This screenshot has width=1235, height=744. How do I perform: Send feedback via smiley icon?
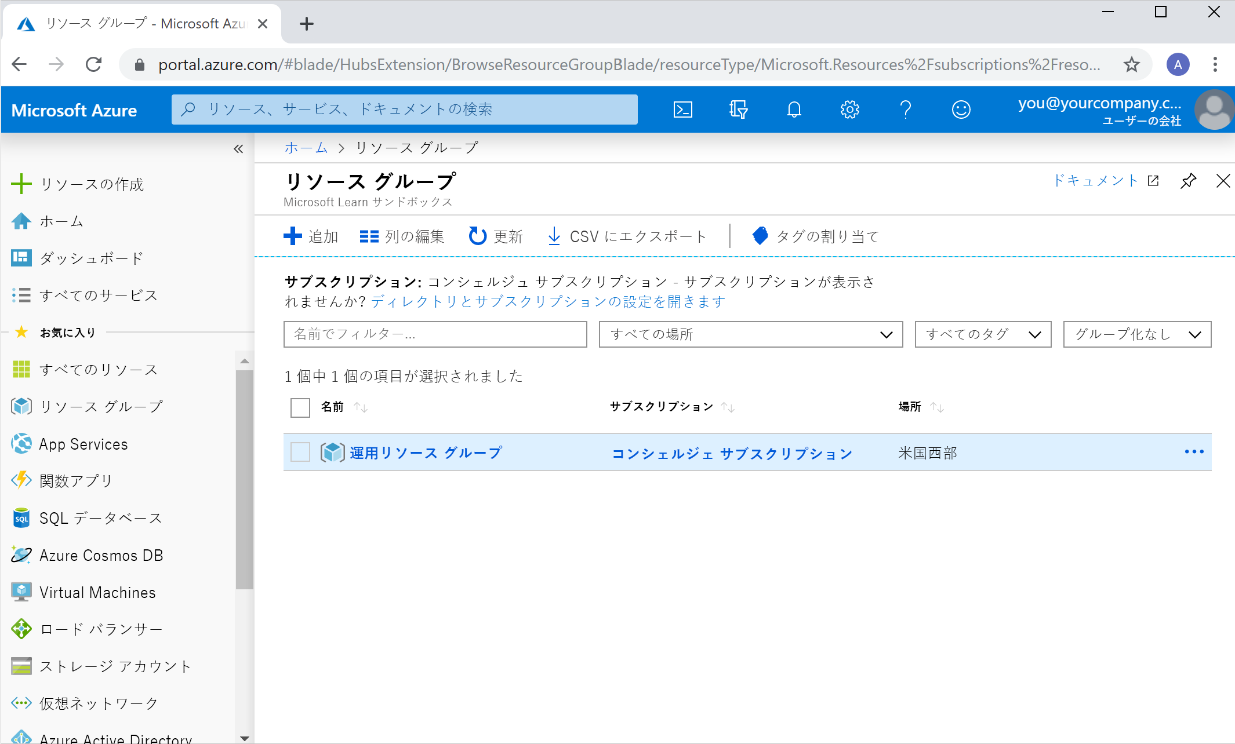point(961,110)
